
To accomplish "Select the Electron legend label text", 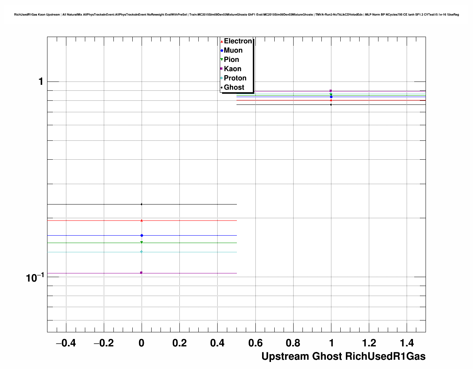I will pyautogui.click(x=238, y=41).
